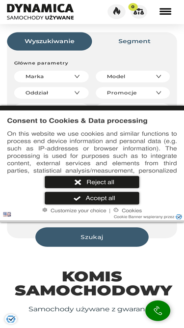
Task: Switch to the Segment tab
Action: tap(134, 41)
